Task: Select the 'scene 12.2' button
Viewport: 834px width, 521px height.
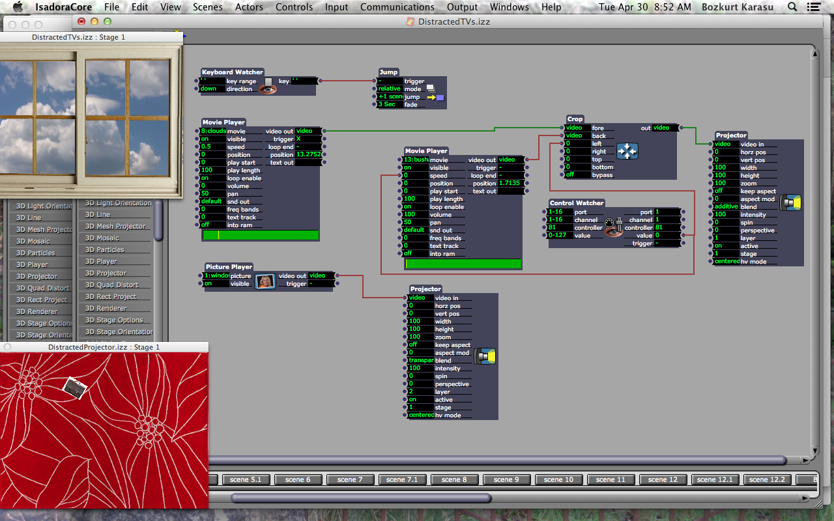Action: click(x=767, y=479)
